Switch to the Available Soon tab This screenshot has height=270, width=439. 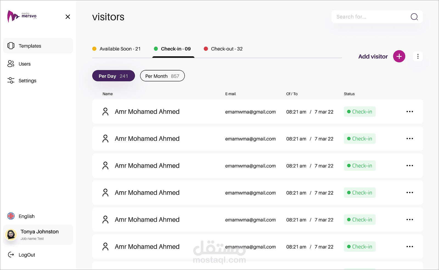click(x=117, y=49)
